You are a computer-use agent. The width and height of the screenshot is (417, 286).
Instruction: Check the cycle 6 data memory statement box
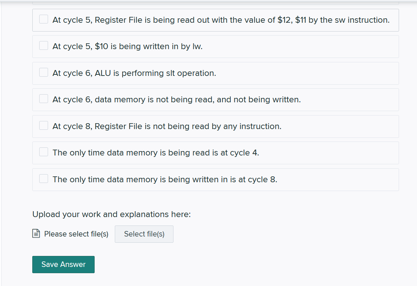44,98
